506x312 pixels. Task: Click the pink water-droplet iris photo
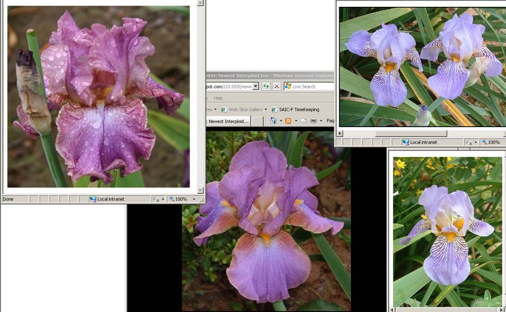98,96
